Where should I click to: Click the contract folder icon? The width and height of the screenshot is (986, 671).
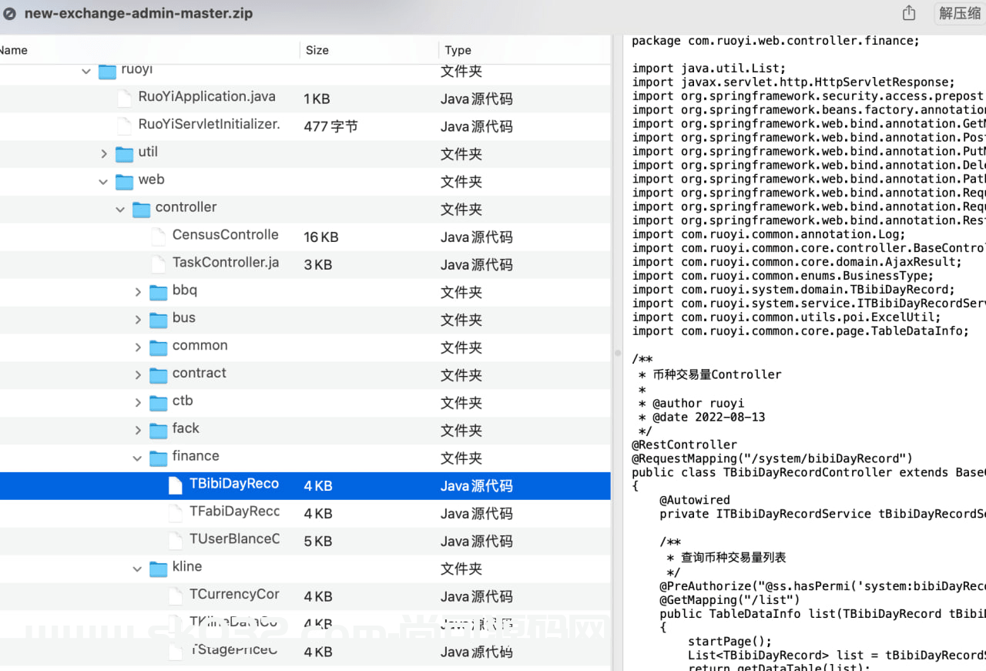[158, 375]
